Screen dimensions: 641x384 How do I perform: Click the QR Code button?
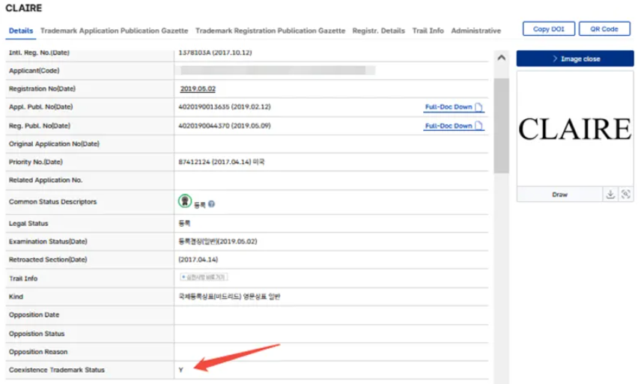604,29
